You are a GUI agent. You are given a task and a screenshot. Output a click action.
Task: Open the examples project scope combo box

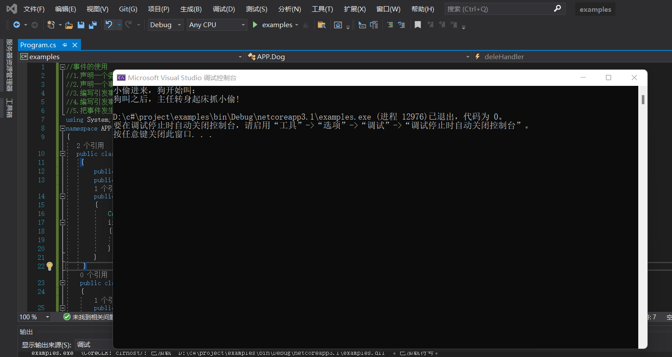(x=131, y=57)
